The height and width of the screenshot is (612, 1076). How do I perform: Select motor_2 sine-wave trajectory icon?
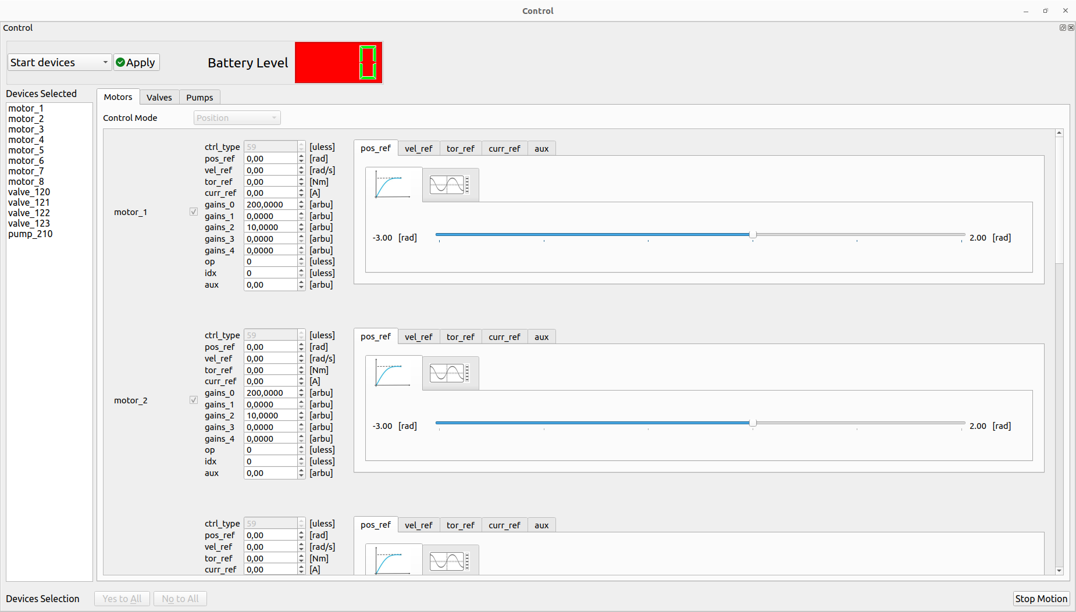(x=450, y=374)
